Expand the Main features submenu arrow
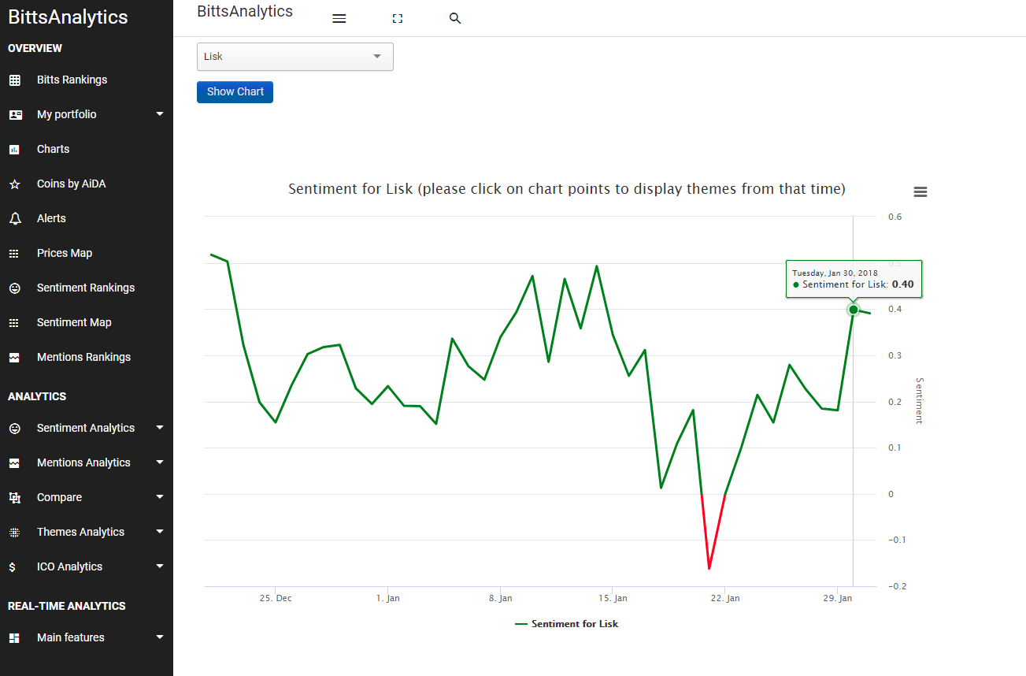The height and width of the screenshot is (676, 1026). (160, 637)
